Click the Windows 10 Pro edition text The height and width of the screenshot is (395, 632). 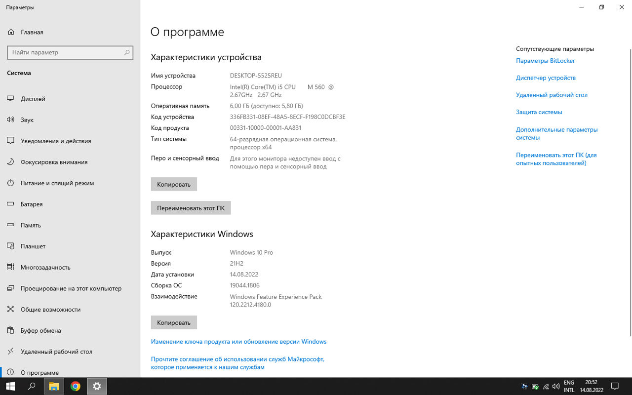click(251, 252)
